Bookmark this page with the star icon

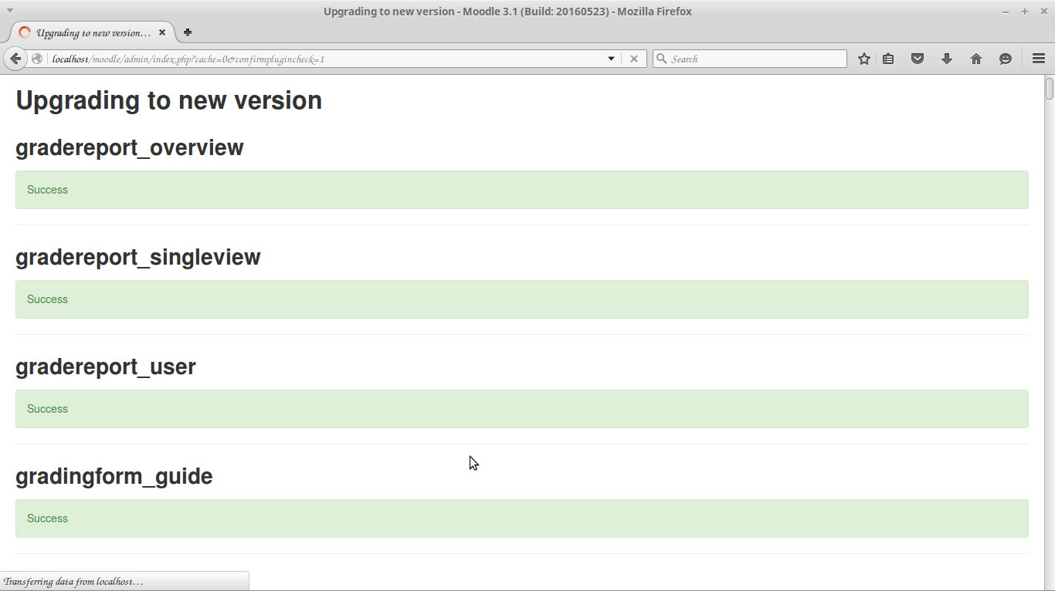(864, 59)
